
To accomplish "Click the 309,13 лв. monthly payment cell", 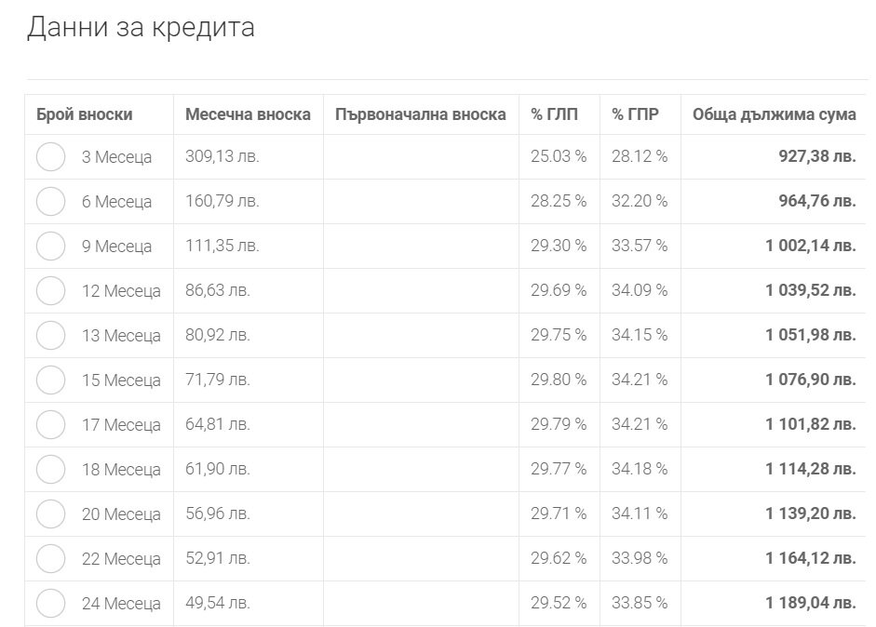I will (x=222, y=156).
